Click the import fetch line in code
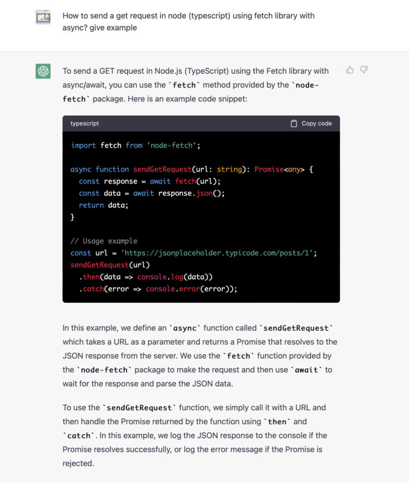The width and height of the screenshot is (409, 483). pos(135,145)
